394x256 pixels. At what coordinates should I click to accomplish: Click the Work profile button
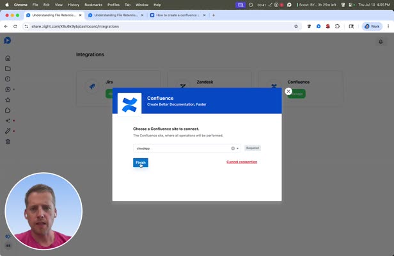[372, 26]
